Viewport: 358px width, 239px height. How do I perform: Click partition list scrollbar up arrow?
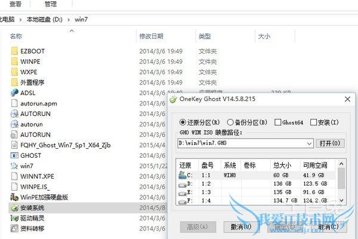(341, 164)
